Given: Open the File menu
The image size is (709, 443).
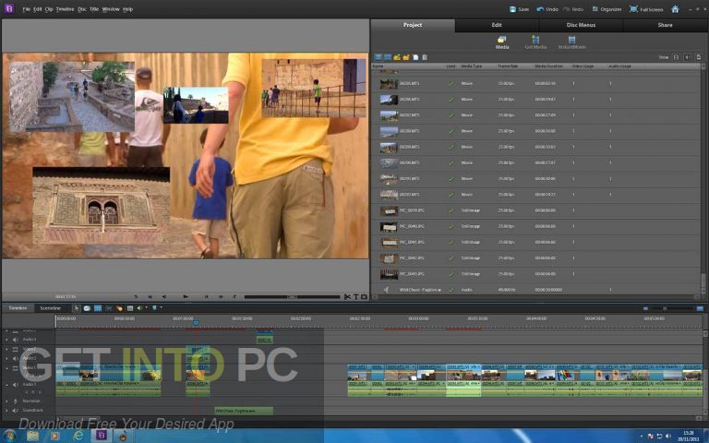Looking at the screenshot, I should pos(26,9).
